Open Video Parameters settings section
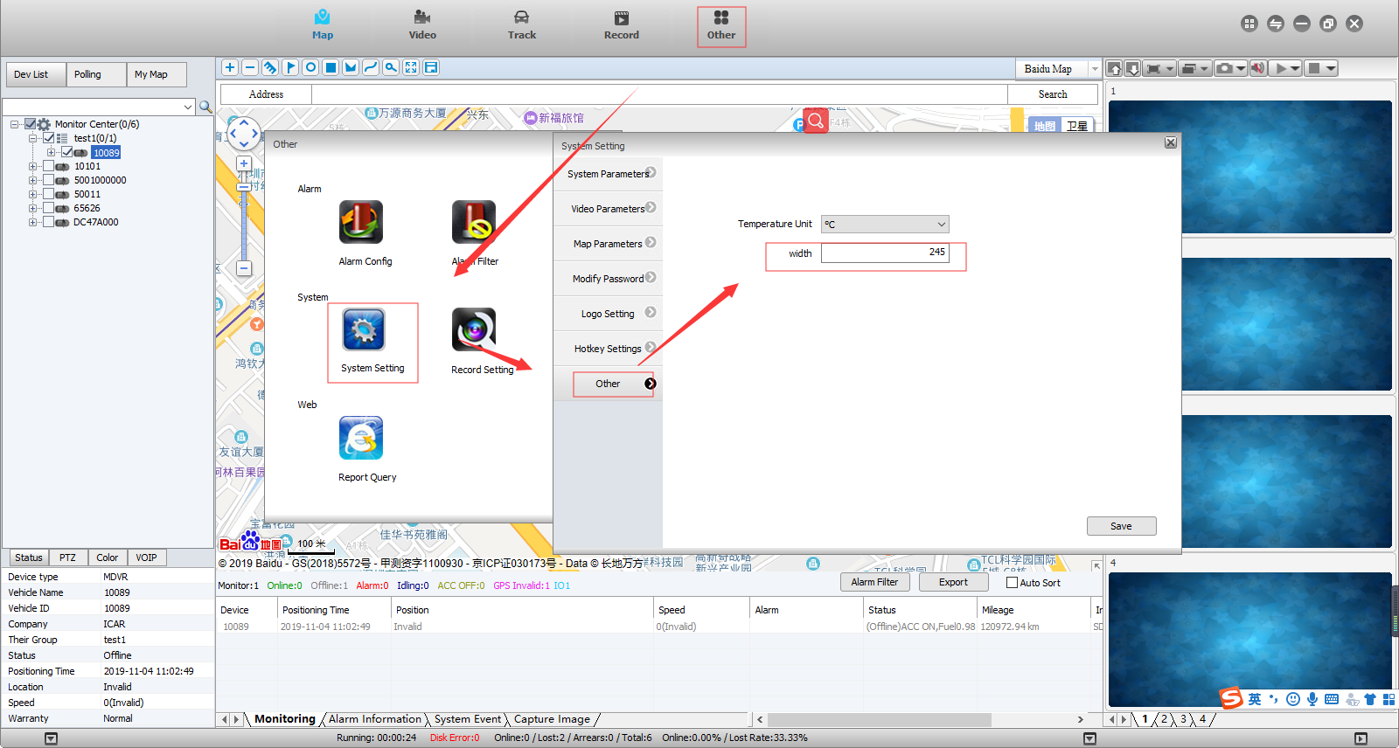Viewport: 1399px width, 748px height. 608,209
